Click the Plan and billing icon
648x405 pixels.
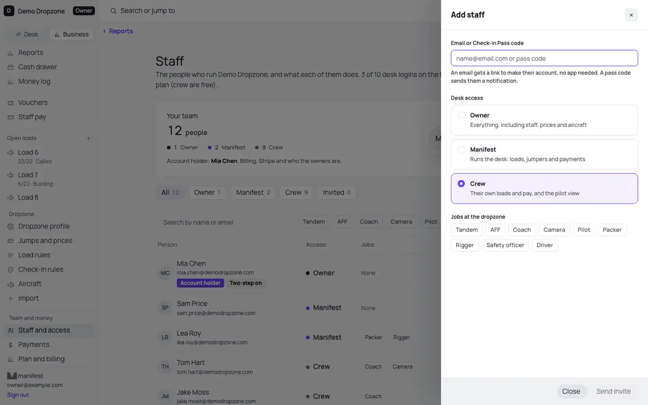coord(11,359)
